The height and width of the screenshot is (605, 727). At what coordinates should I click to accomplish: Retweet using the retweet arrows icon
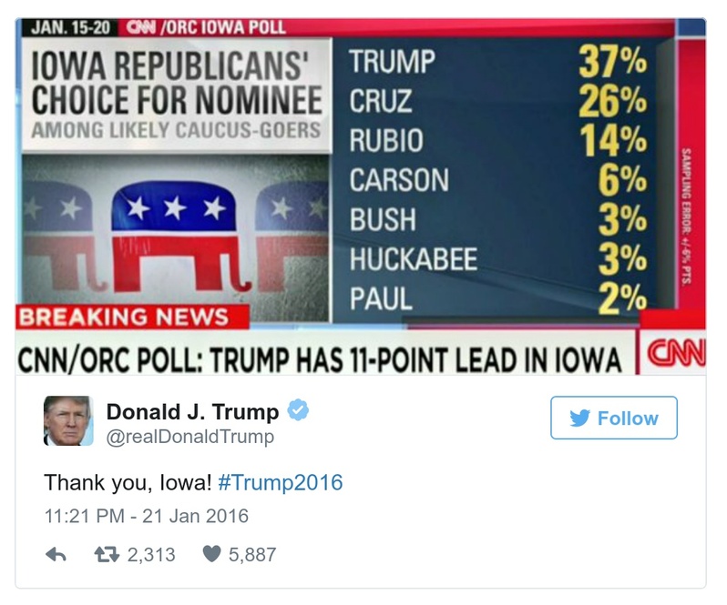pyautogui.click(x=107, y=554)
